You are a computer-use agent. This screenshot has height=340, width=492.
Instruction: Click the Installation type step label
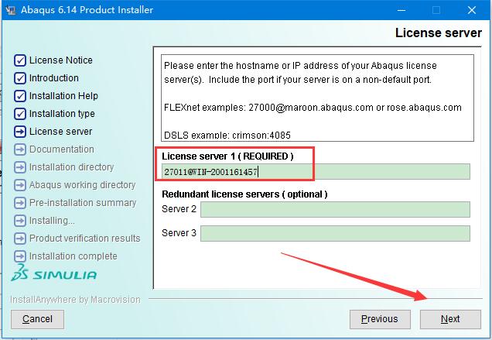62,114
